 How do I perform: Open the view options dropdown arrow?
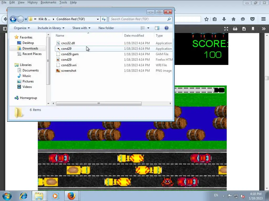coord(148,28)
